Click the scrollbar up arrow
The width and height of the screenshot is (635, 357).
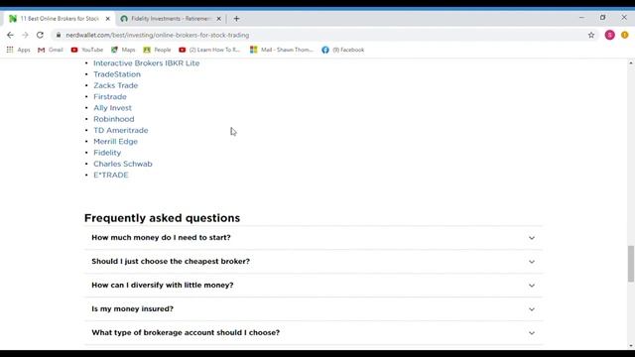click(631, 62)
